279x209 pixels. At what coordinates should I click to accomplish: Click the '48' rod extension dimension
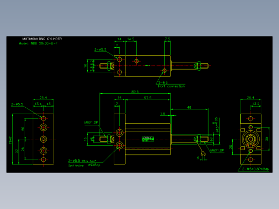189,107
